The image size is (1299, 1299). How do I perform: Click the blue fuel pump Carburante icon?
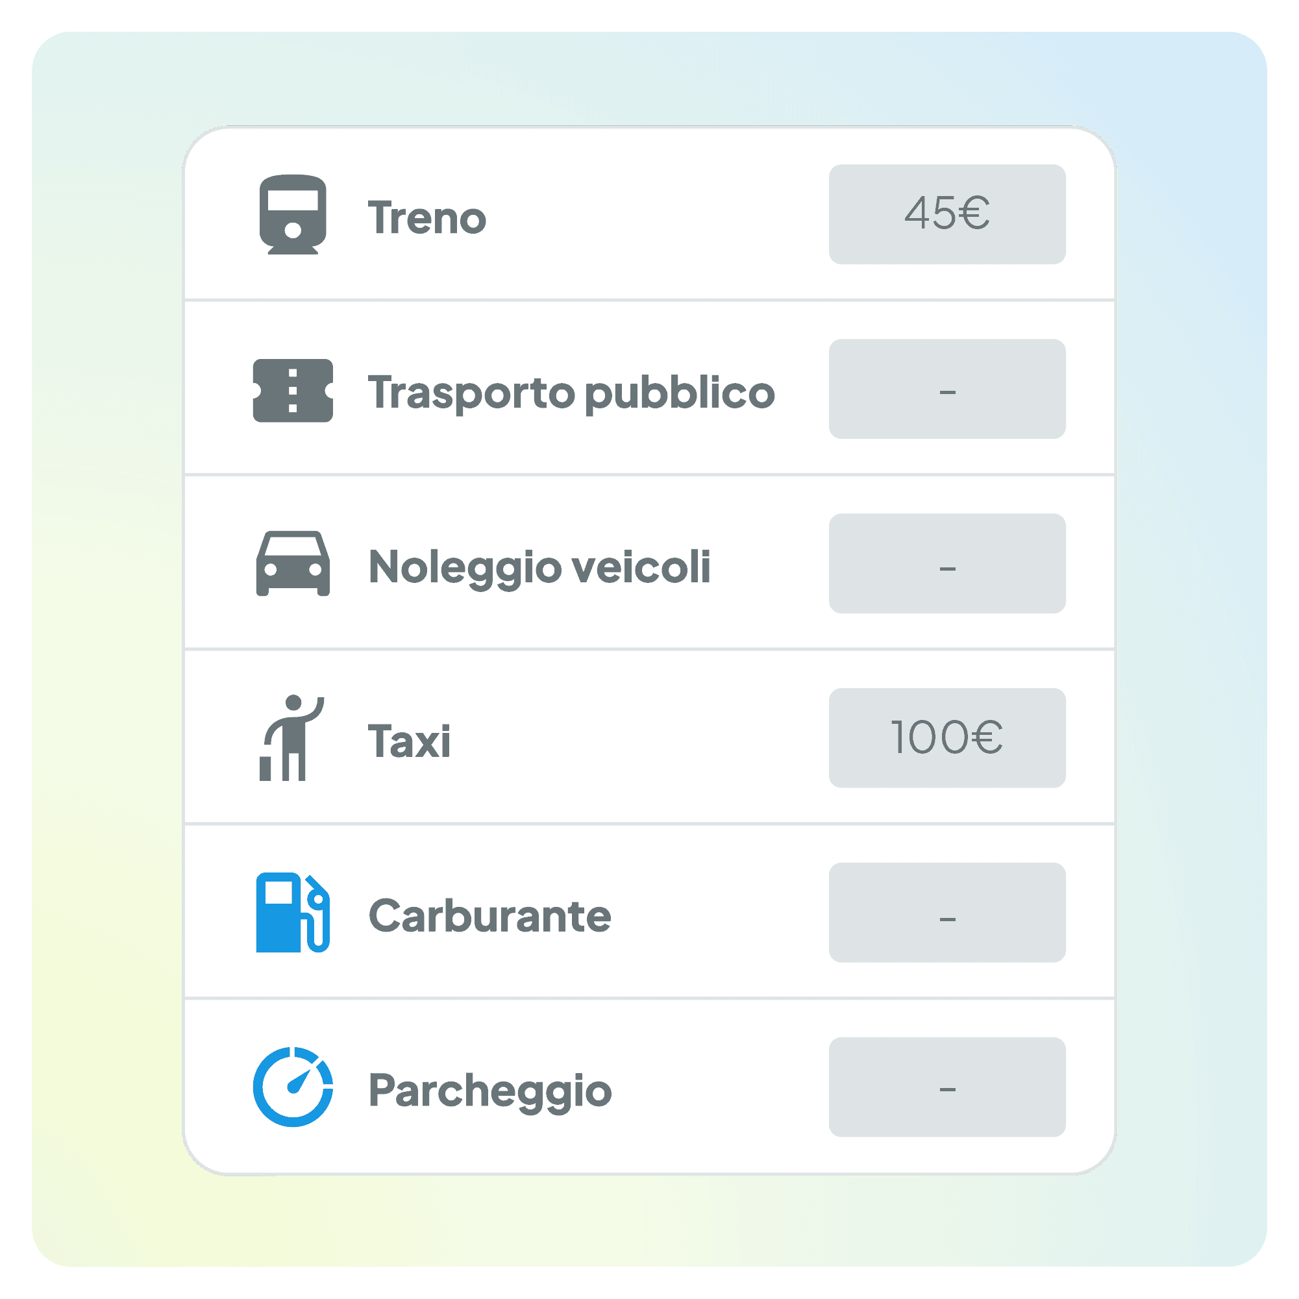[x=293, y=912]
